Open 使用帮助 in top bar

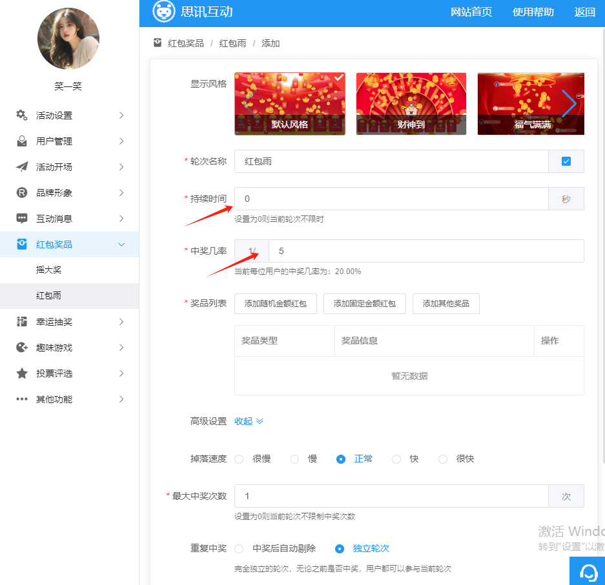point(533,12)
